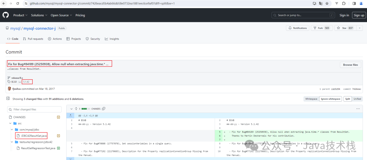Collapse the CHANGES file diff chevron
367x160 pixels.
[71, 108]
